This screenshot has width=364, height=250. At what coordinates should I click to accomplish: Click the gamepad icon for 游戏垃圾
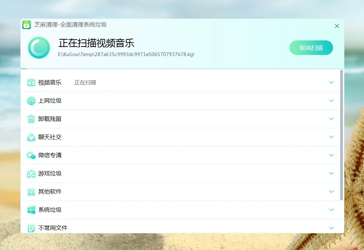point(31,174)
